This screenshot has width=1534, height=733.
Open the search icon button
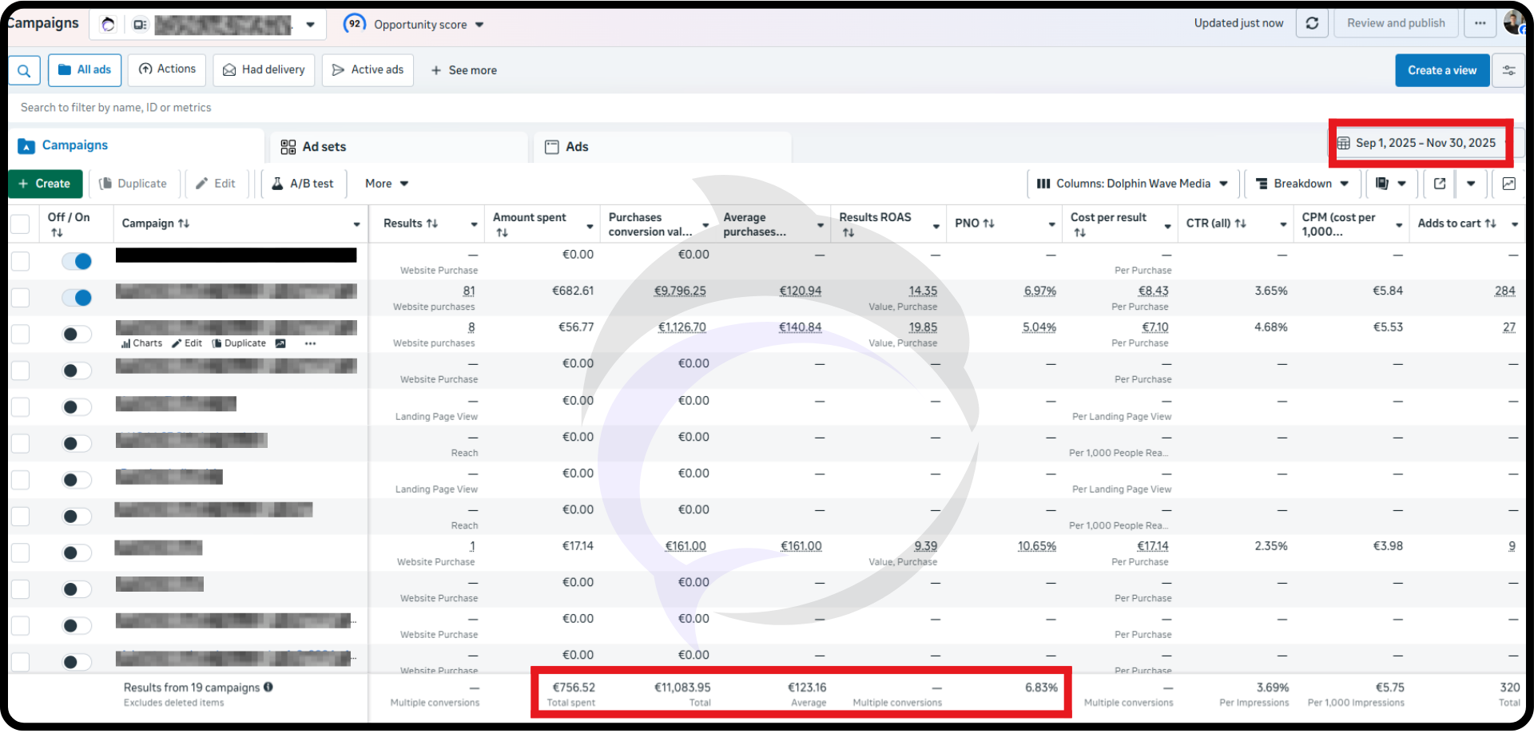(x=24, y=70)
